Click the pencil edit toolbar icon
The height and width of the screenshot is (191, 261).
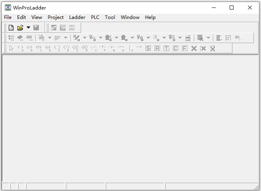77,38
